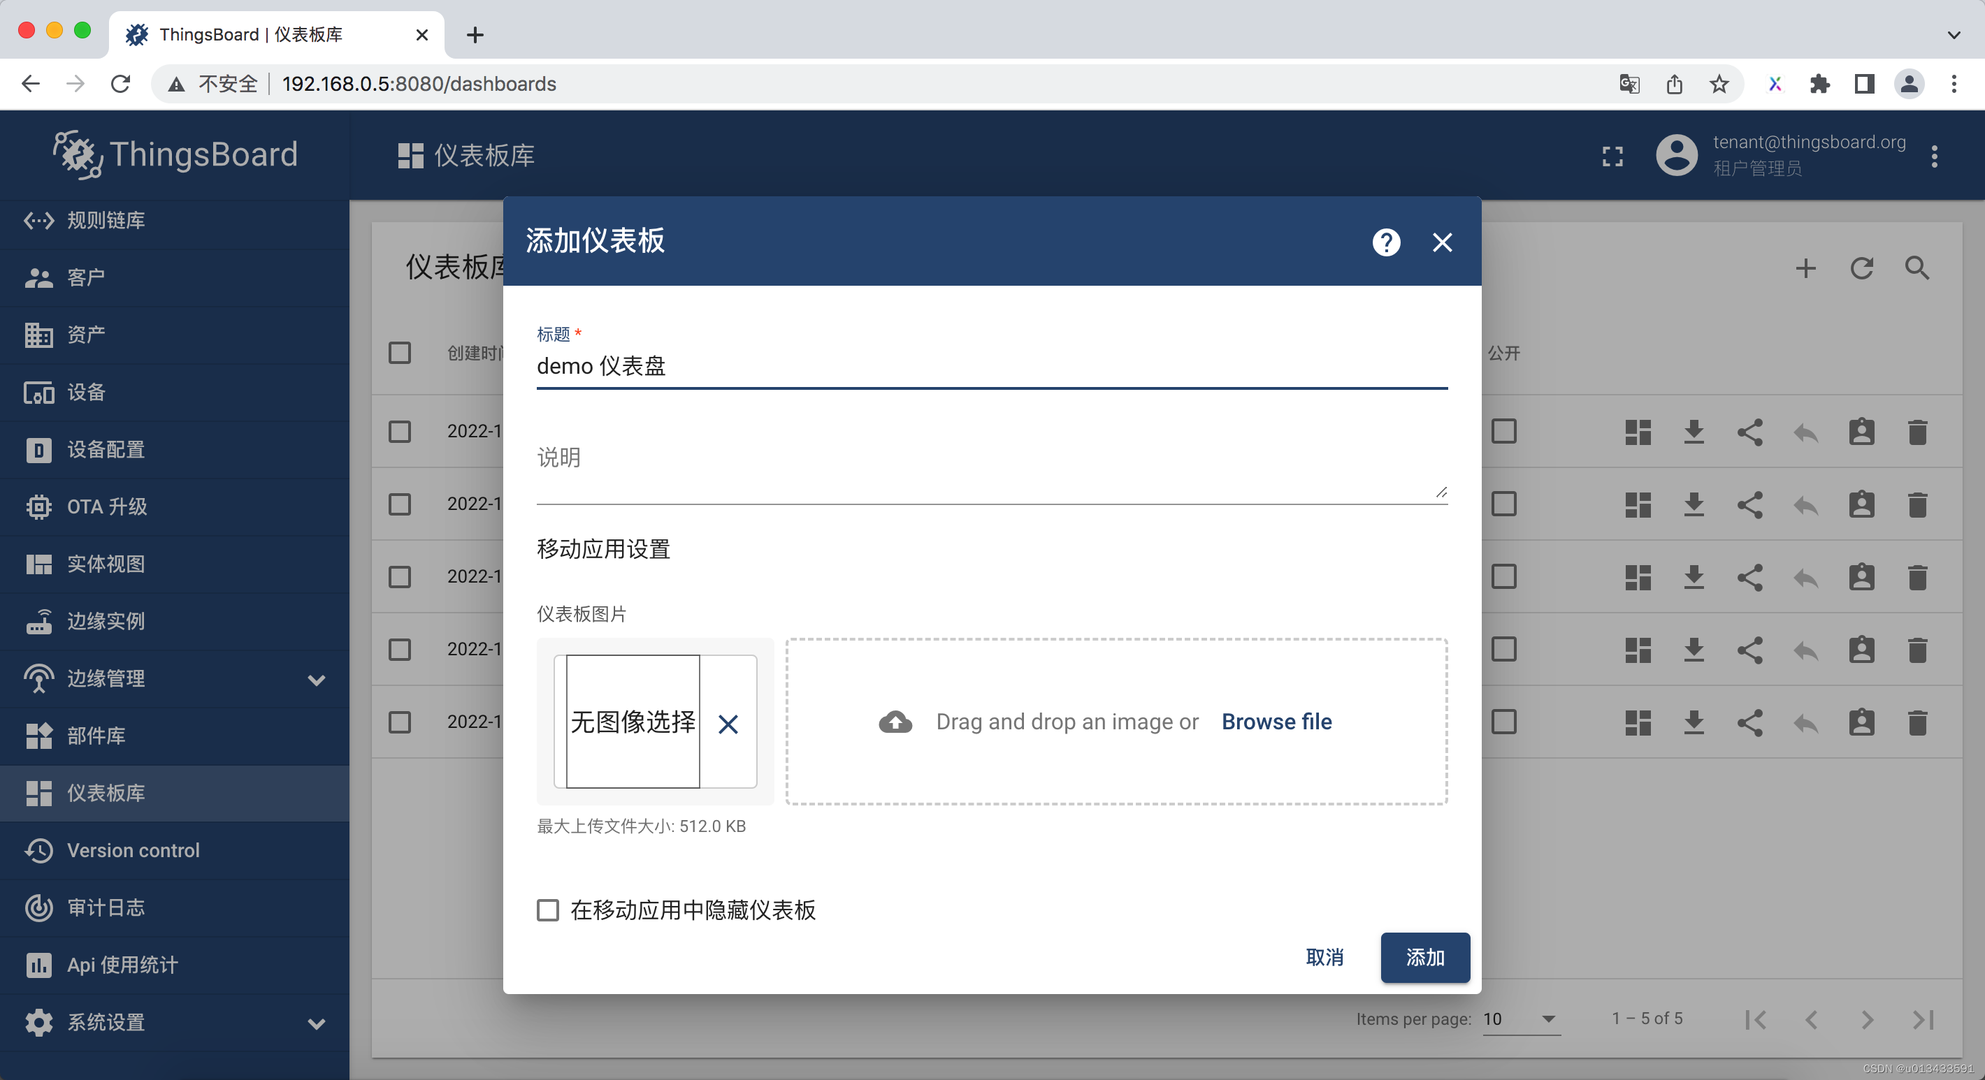Image resolution: width=1985 pixels, height=1080 pixels.
Task: Make first row dashboard public via share icon
Action: pyautogui.click(x=1750, y=432)
